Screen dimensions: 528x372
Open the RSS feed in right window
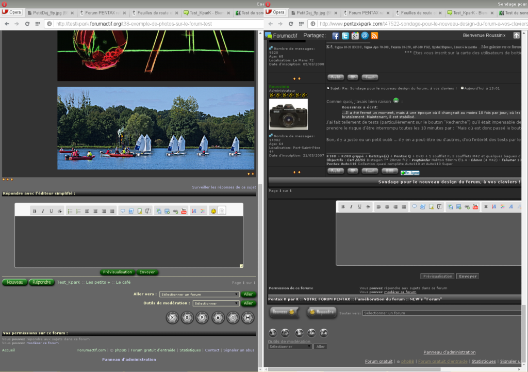click(x=374, y=36)
